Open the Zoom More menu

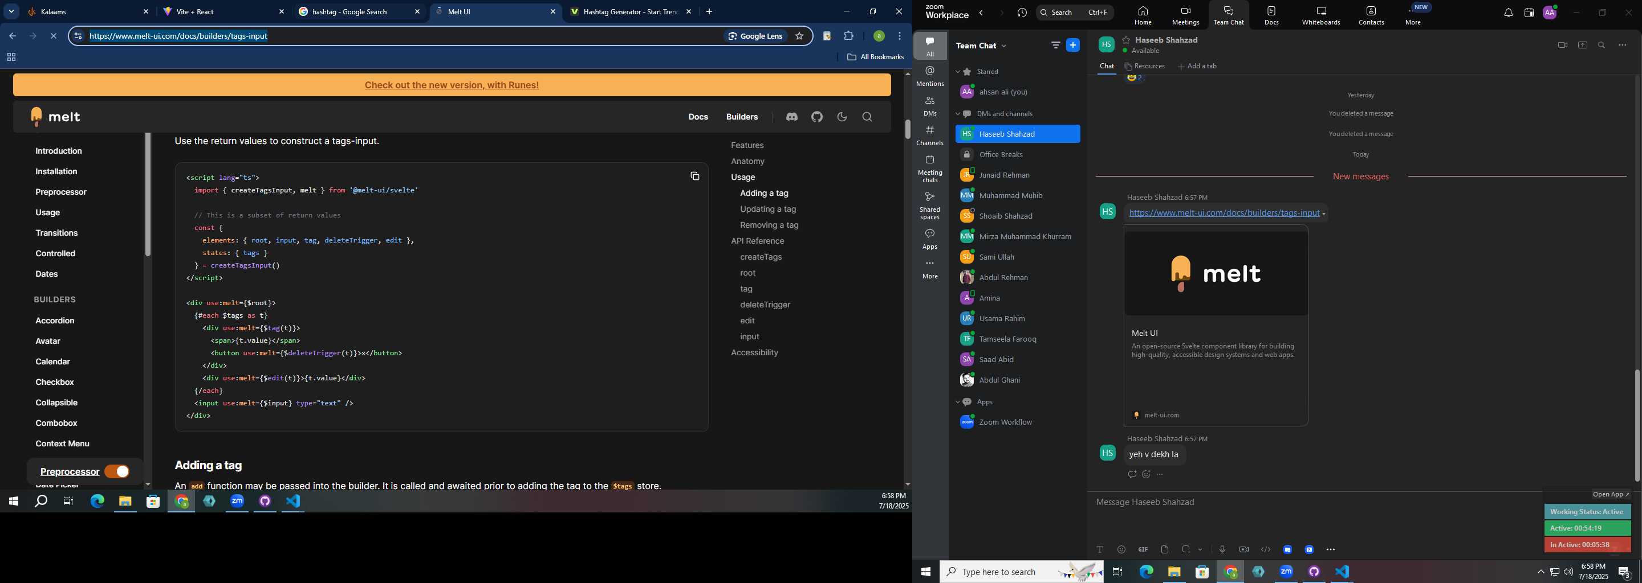click(x=1413, y=14)
